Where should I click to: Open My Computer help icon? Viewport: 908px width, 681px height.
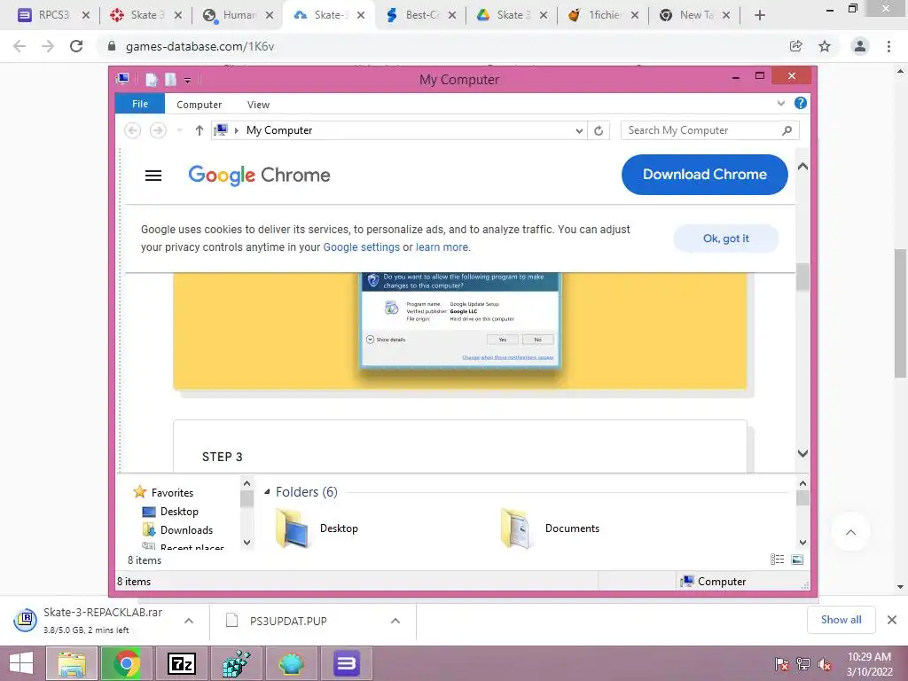coord(801,103)
